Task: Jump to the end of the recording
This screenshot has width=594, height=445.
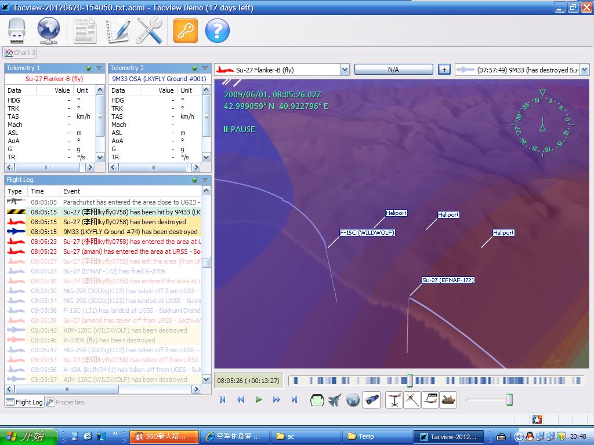Action: pos(294,400)
